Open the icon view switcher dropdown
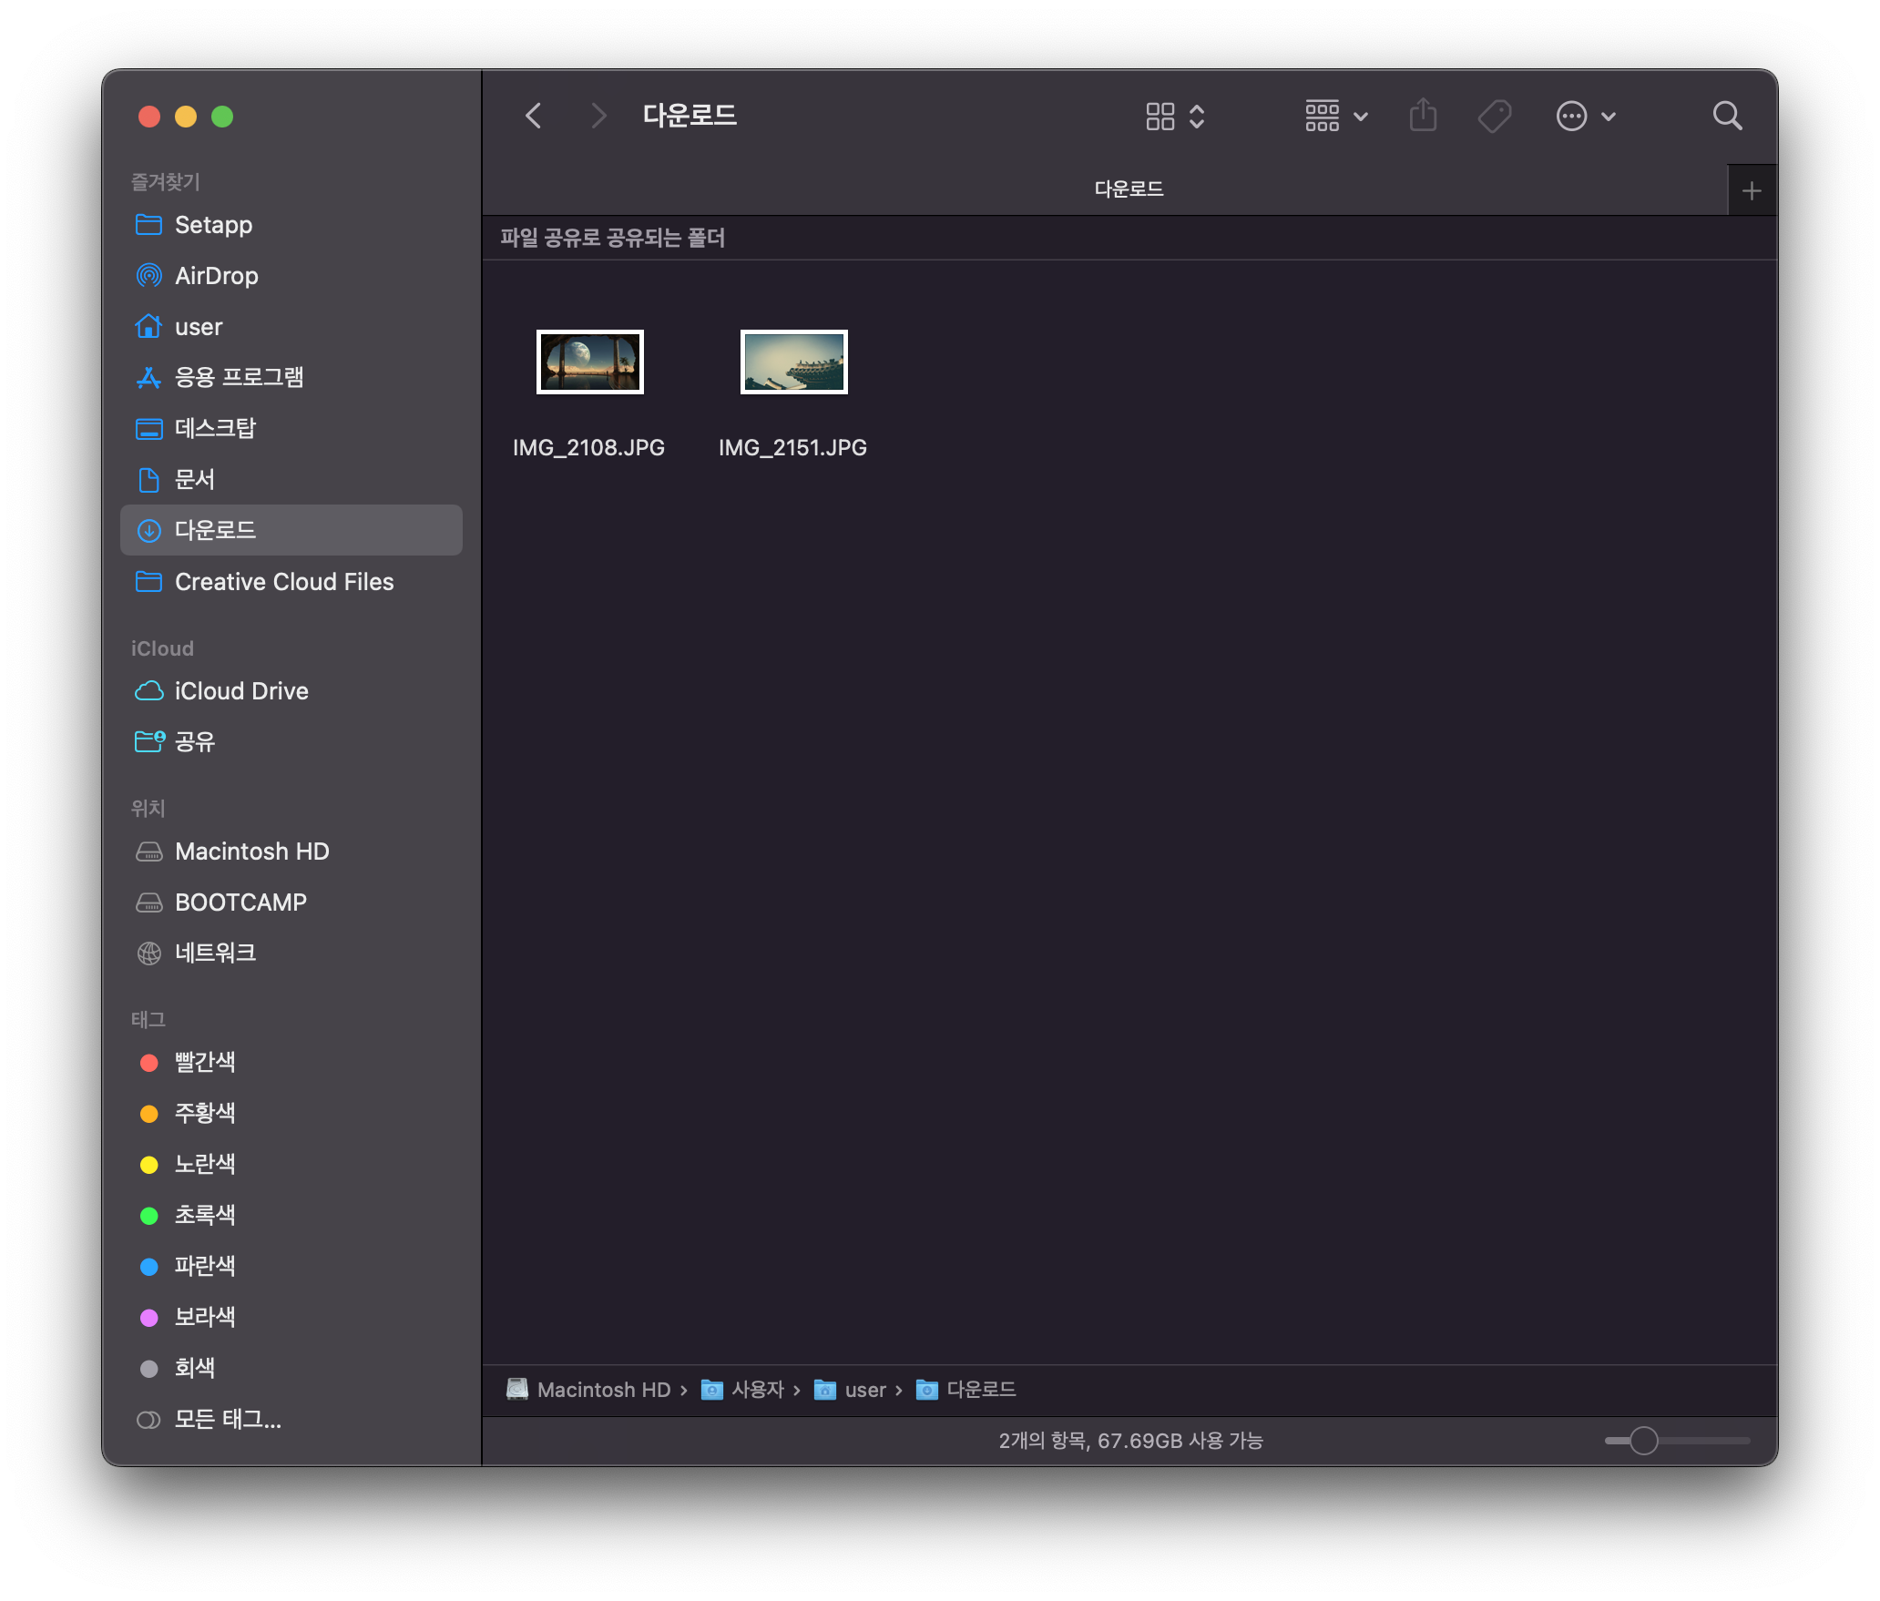 point(1175,117)
